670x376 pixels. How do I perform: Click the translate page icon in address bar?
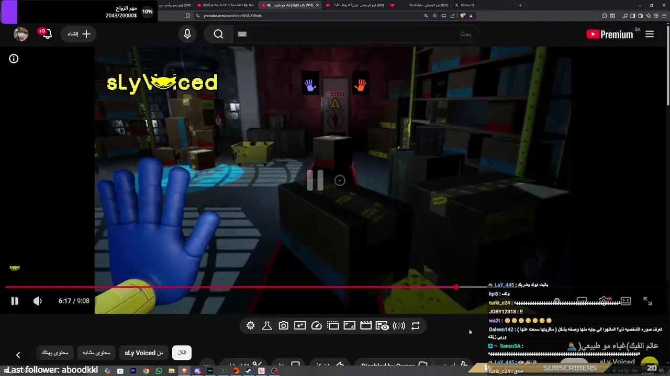pyautogui.click(x=426, y=16)
